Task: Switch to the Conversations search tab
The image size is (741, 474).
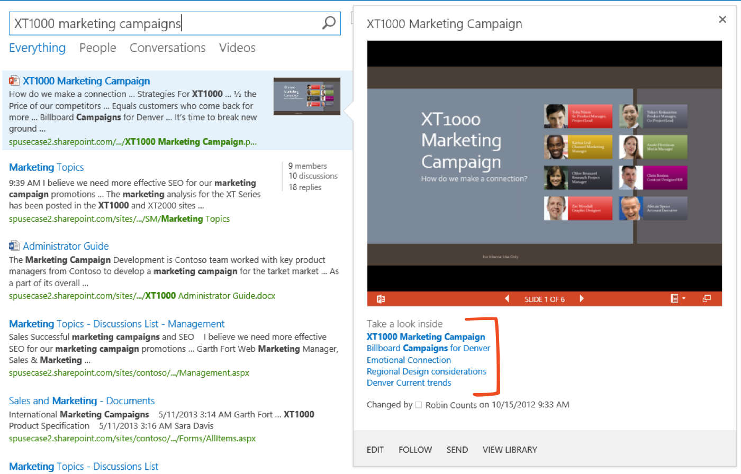Action: 167,48
